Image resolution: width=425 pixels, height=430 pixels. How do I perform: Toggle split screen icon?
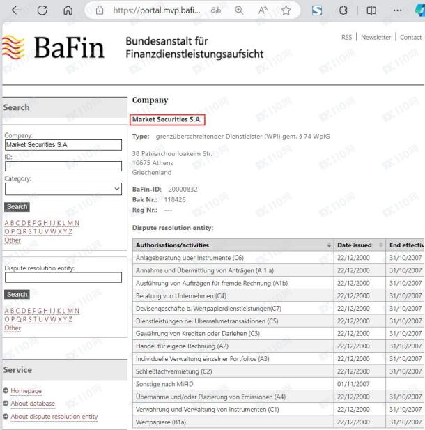pyautogui.click(x=371, y=10)
